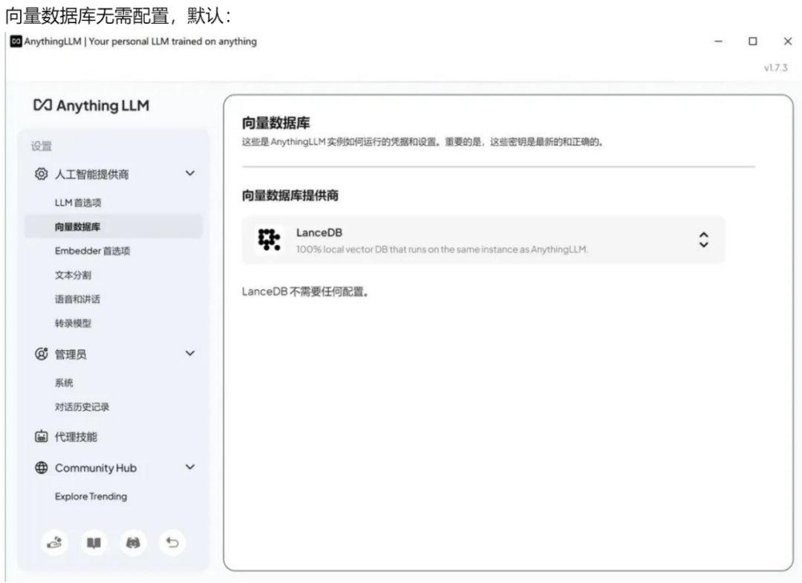The image size is (802, 583).
Task: Open 转录模型 settings
Action: pos(73,323)
